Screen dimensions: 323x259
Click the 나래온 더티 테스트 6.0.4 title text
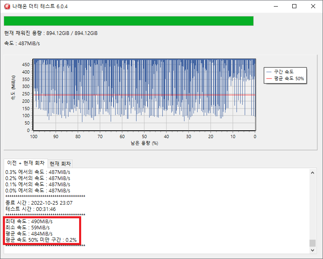40,7
